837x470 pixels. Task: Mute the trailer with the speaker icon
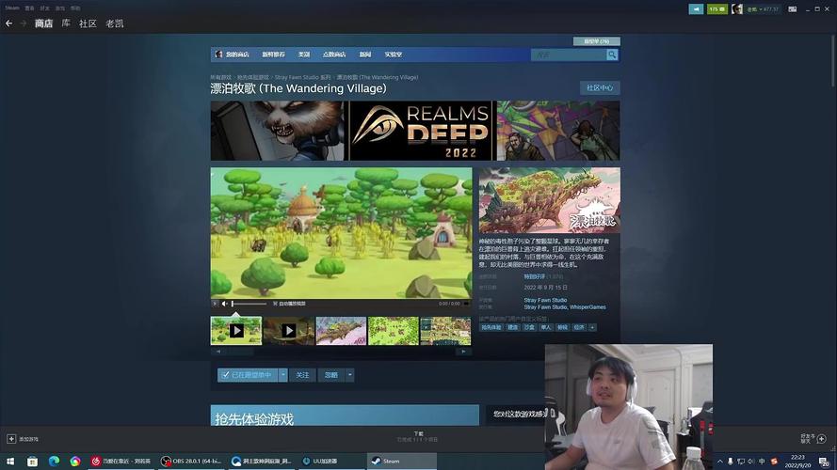click(225, 304)
